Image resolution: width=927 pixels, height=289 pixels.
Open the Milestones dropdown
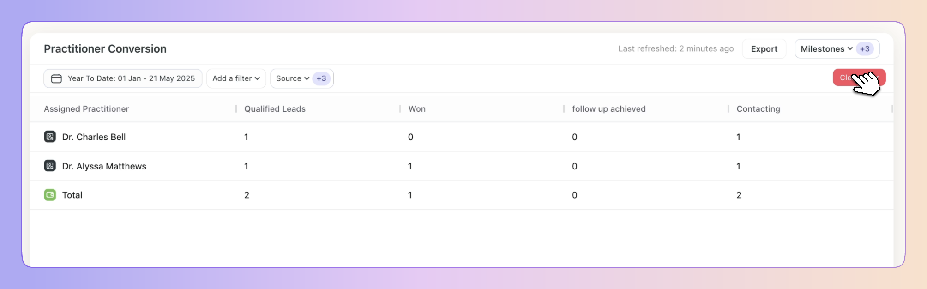click(x=826, y=49)
